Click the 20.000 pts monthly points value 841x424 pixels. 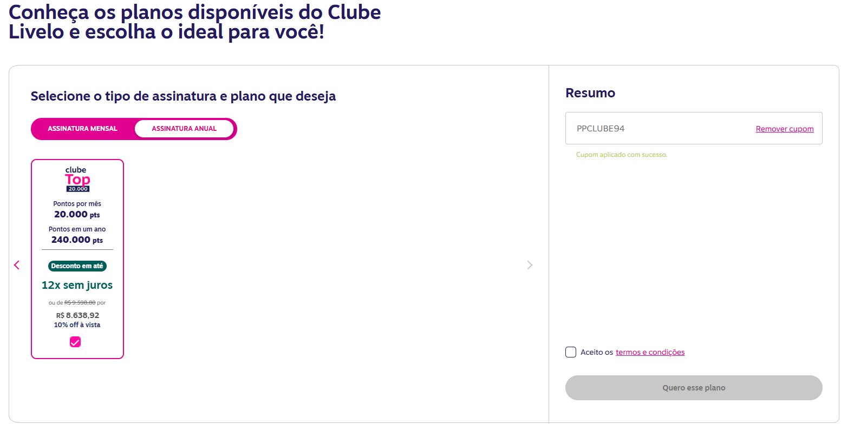(x=77, y=214)
